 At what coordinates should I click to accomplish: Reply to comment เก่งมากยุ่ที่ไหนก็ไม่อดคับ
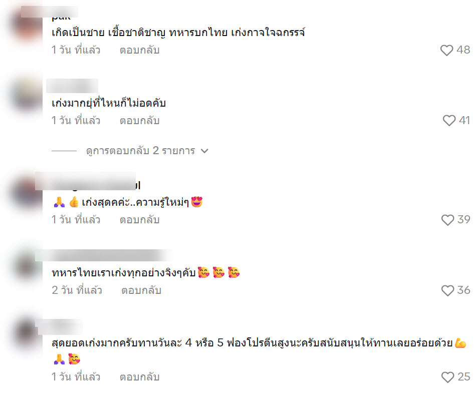pos(139,121)
